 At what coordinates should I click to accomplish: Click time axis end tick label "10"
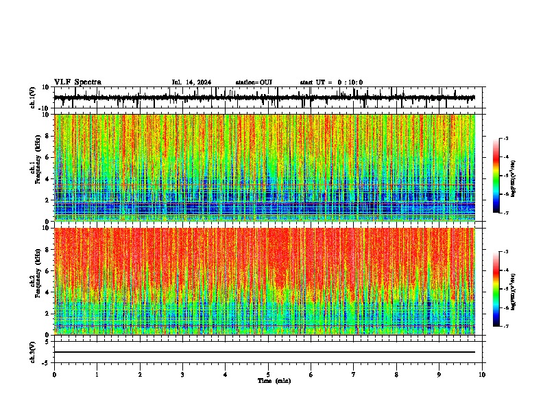[x=482, y=375]
